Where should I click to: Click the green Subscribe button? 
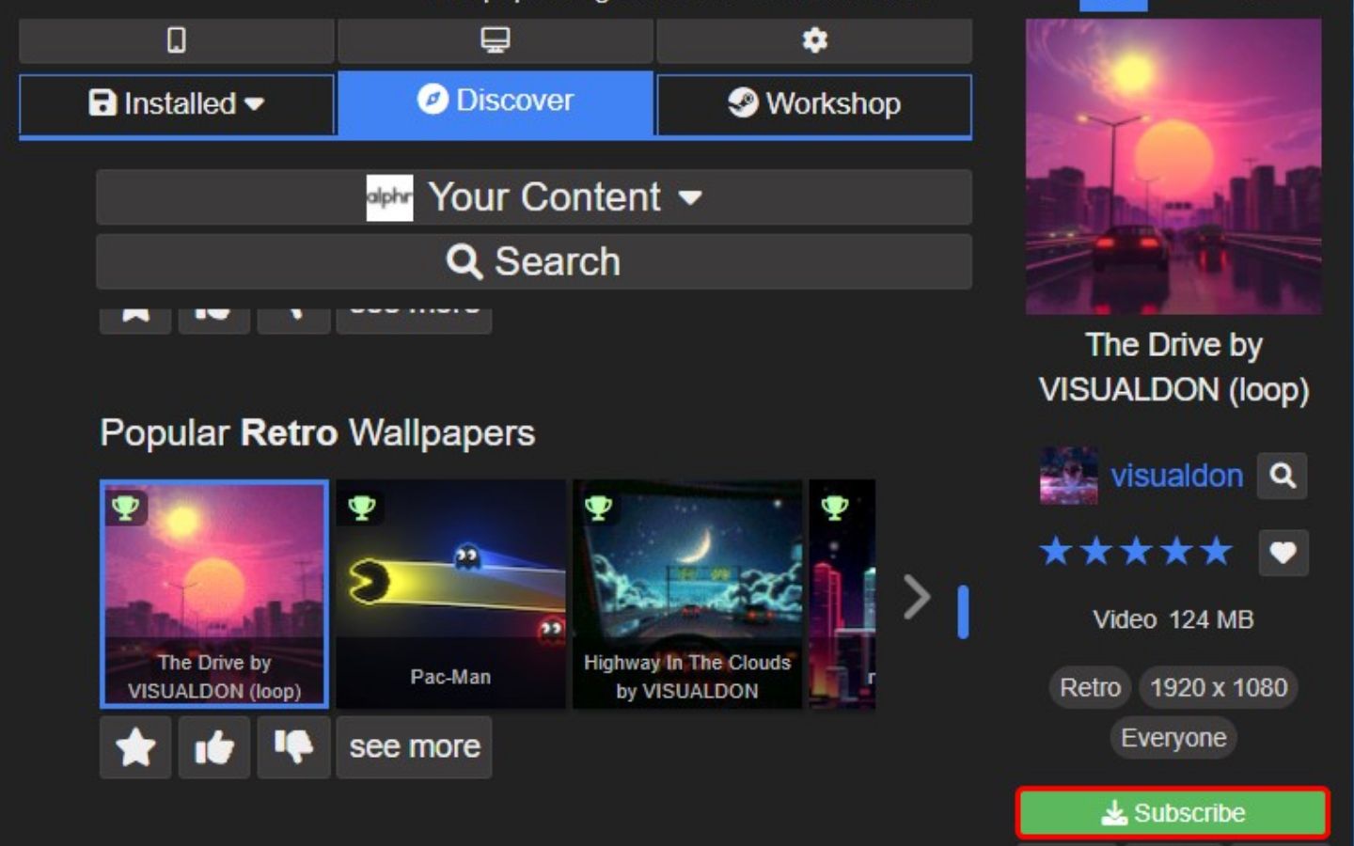pos(1173,812)
